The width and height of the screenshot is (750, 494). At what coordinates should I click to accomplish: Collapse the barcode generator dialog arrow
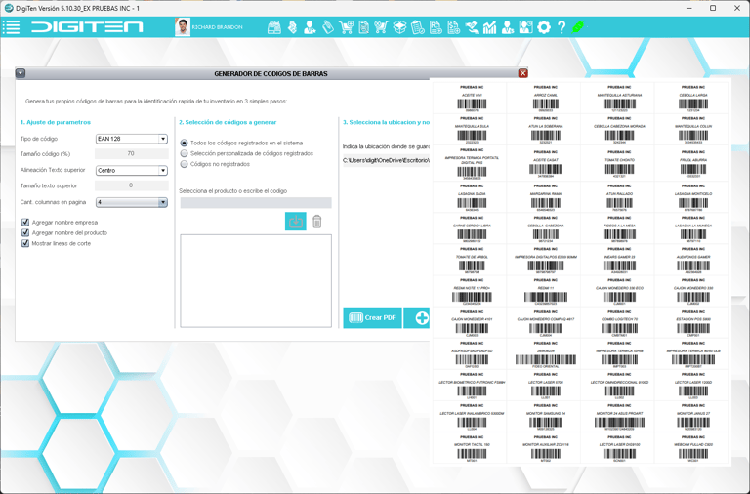21,73
